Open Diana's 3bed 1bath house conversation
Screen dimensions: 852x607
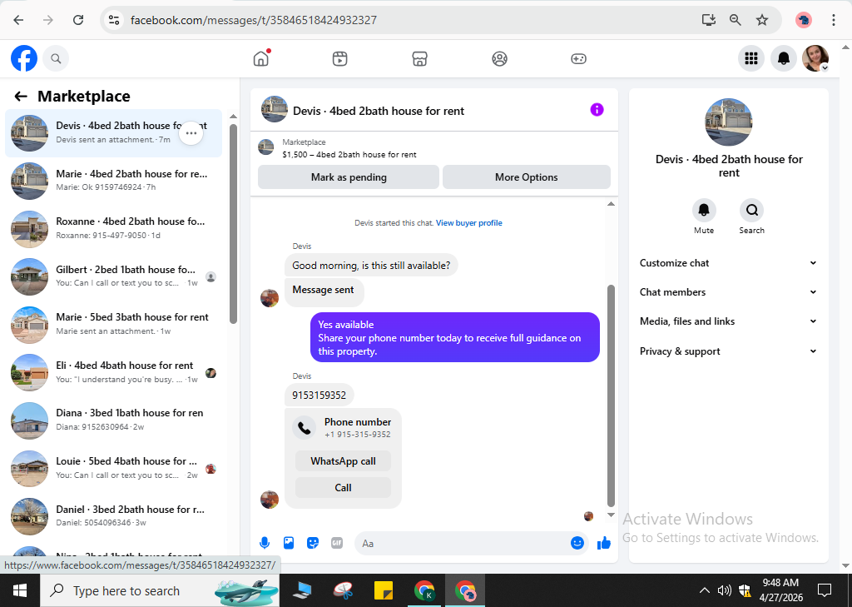coord(113,420)
